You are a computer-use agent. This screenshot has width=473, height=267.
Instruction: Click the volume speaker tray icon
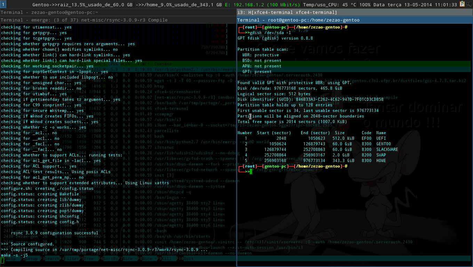pos(469,4)
